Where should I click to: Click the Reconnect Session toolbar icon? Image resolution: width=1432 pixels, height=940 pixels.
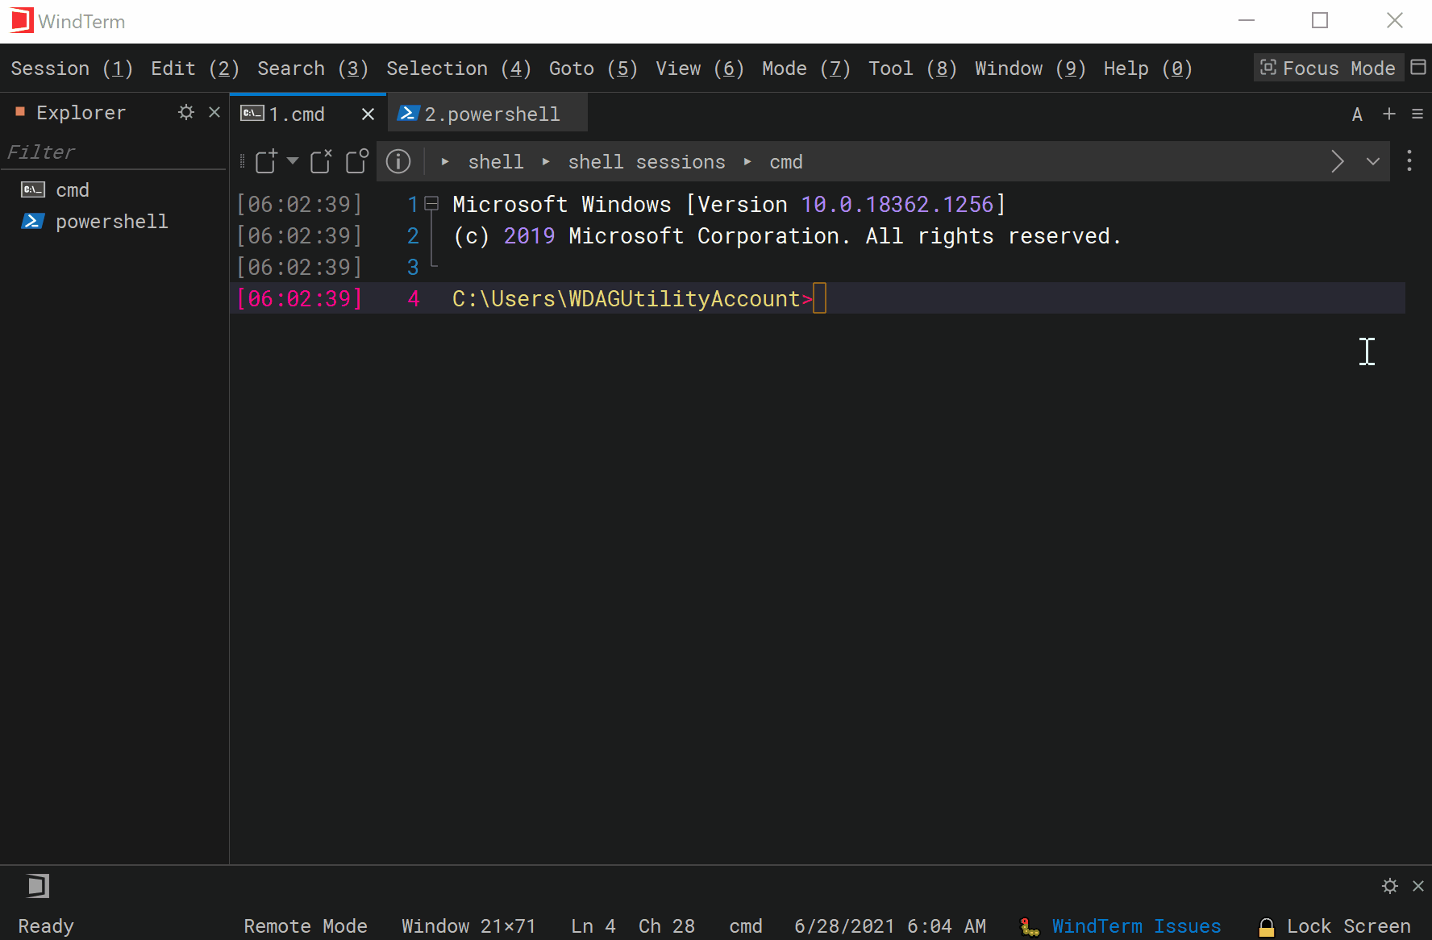pos(357,161)
